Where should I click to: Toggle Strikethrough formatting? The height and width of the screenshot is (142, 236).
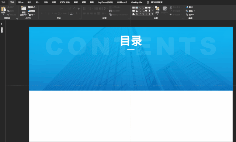pyautogui.click(x=56, y=13)
